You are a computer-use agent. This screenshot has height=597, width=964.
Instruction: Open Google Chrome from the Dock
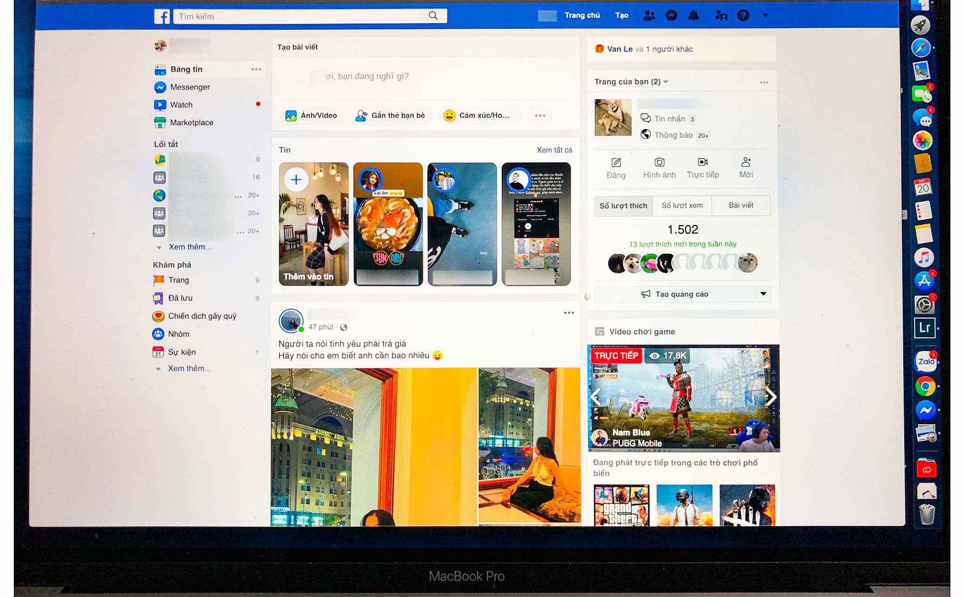tap(925, 387)
